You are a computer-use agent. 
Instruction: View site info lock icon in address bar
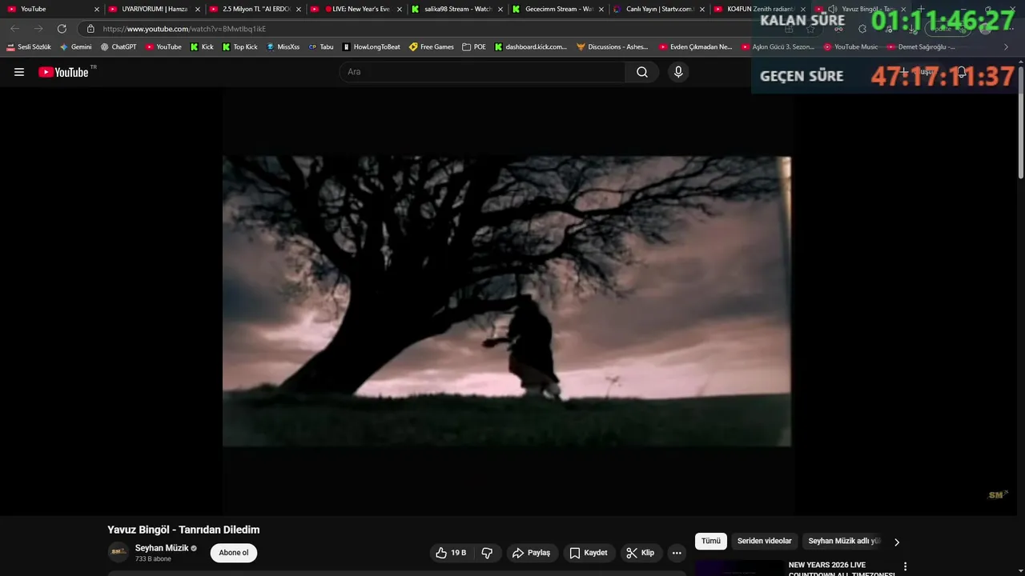click(x=90, y=29)
